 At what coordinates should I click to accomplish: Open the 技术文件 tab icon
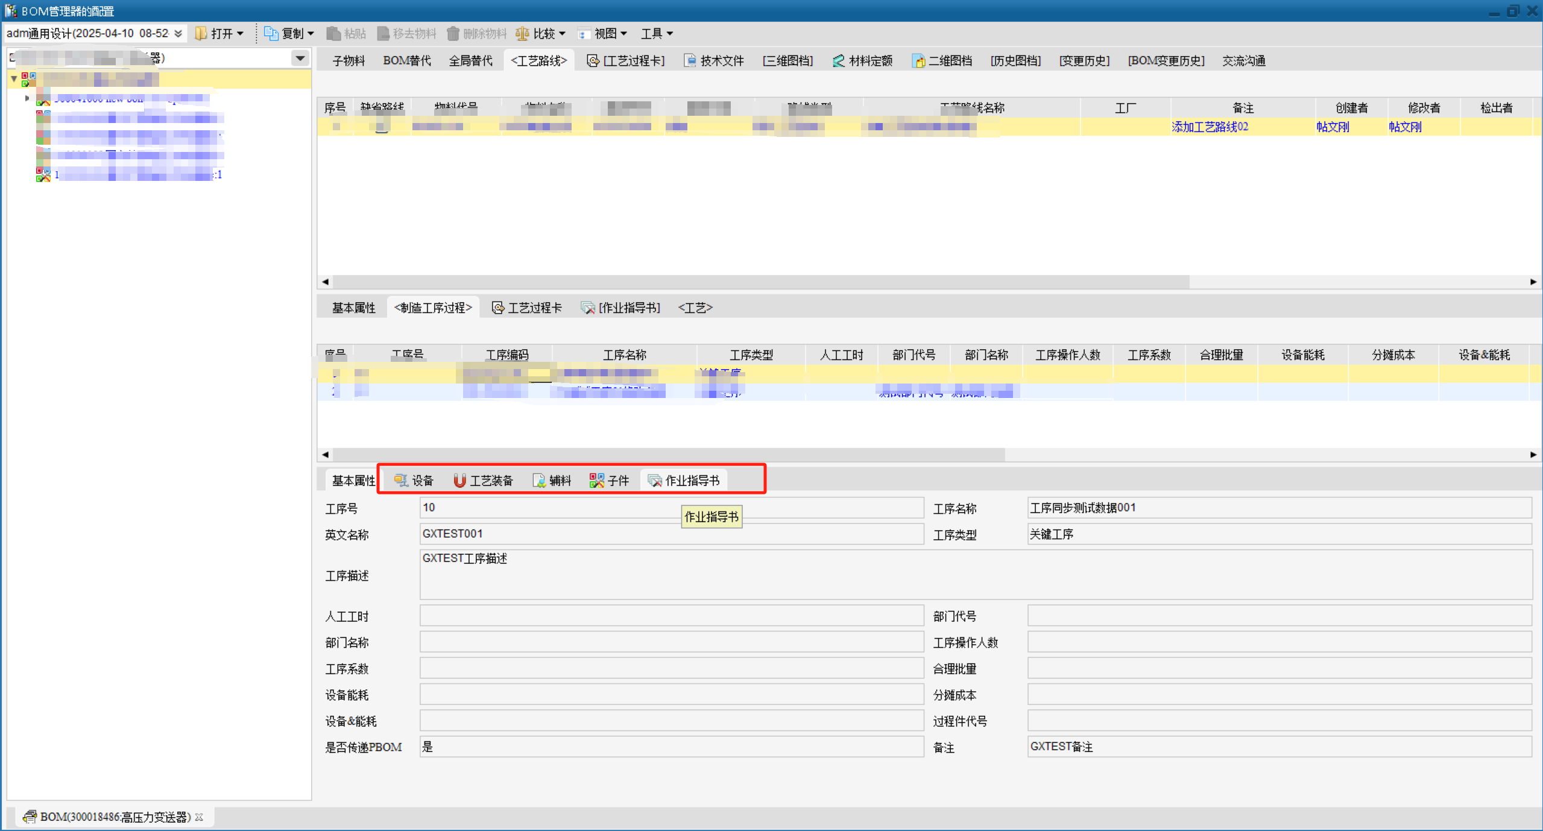pyautogui.click(x=690, y=60)
